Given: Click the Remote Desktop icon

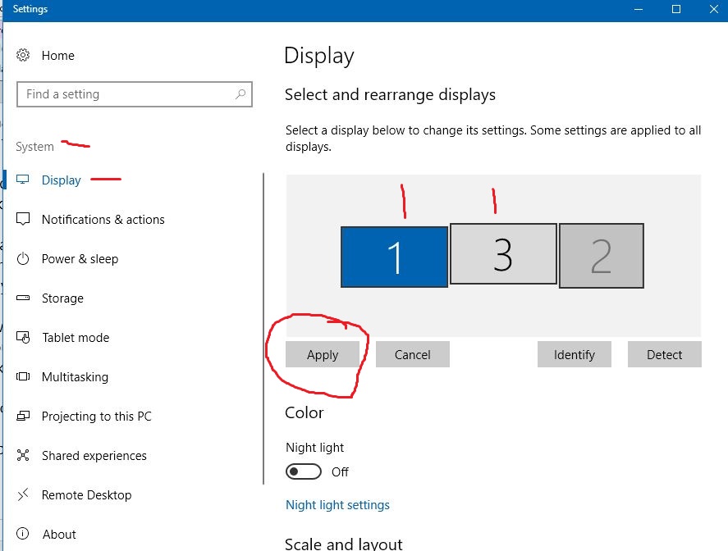Looking at the screenshot, I should coord(23,494).
